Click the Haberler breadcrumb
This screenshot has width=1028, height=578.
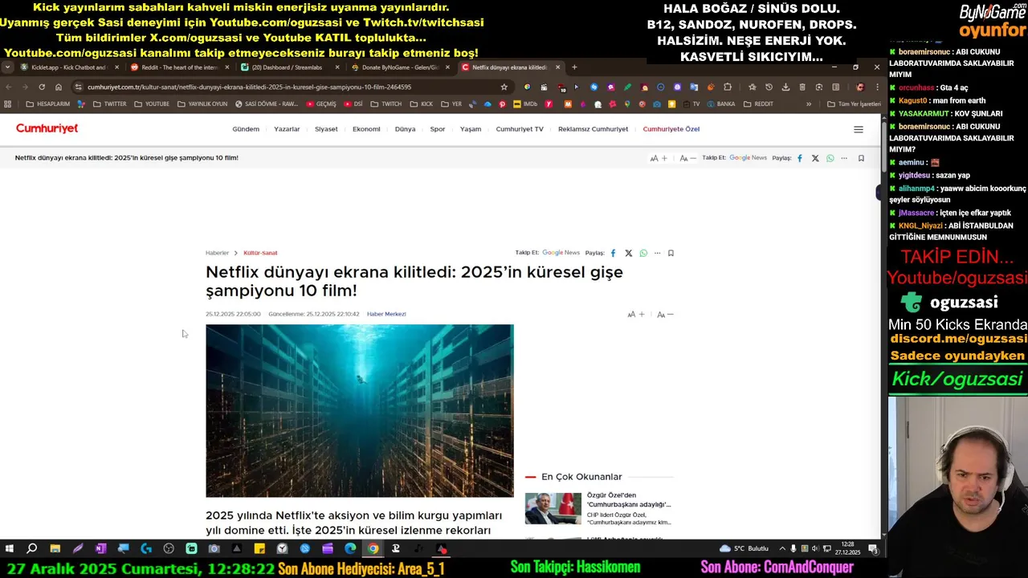(217, 253)
